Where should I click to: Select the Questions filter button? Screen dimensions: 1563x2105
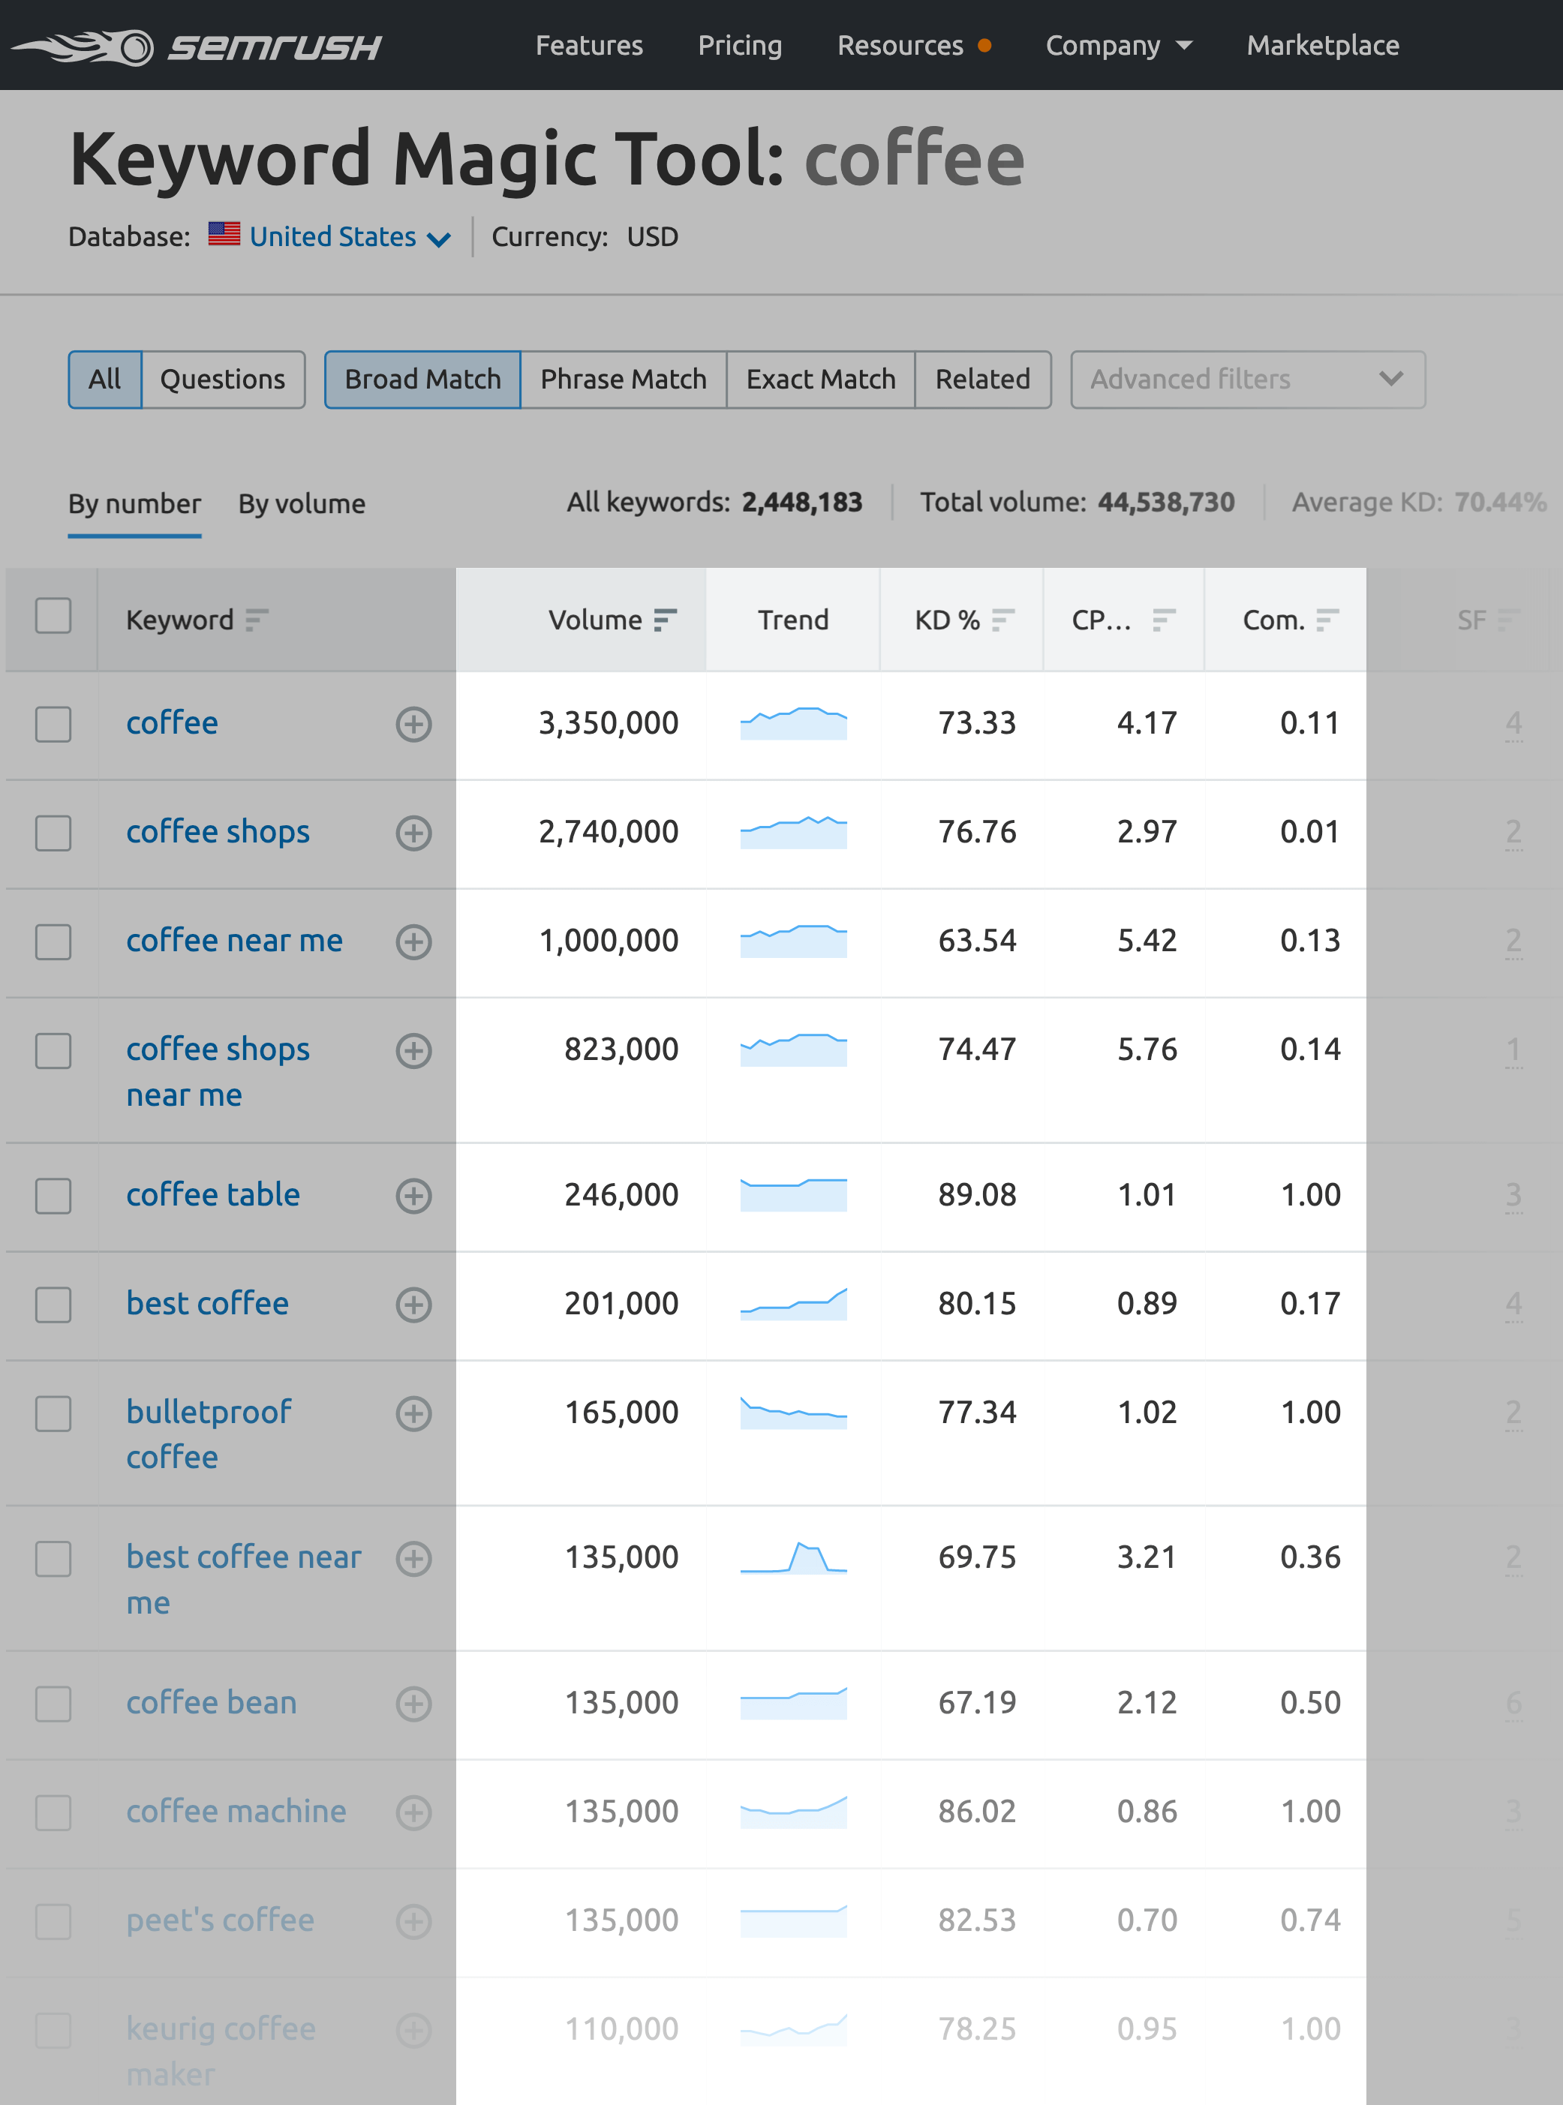[x=224, y=379]
